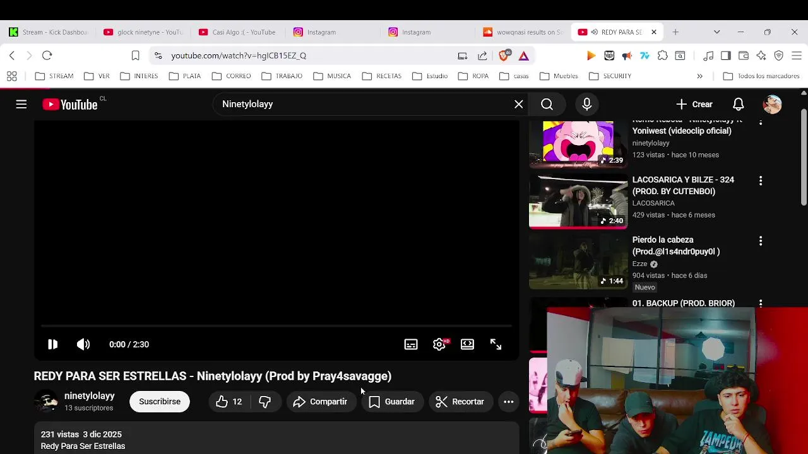
Task: Go to YouTube home via logo
Action: (x=70, y=104)
